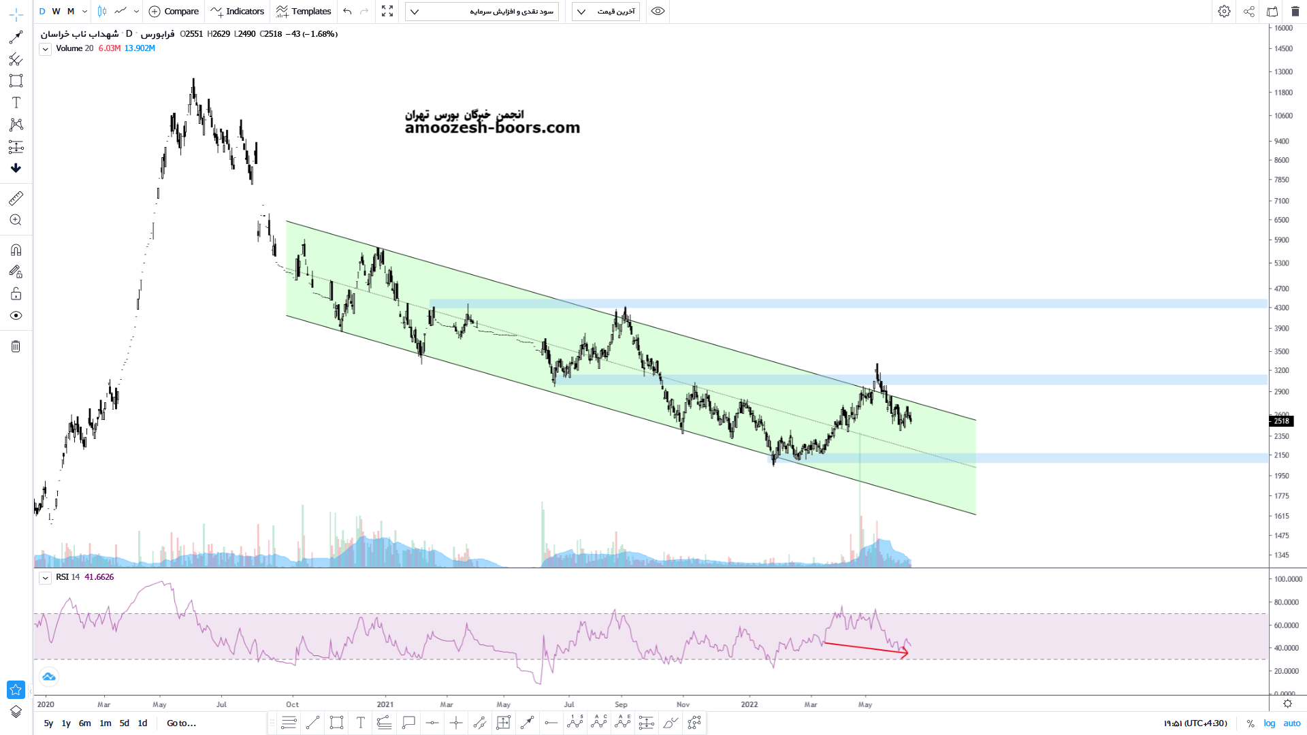
Task: Toggle log scale at bottom right
Action: [1270, 723]
